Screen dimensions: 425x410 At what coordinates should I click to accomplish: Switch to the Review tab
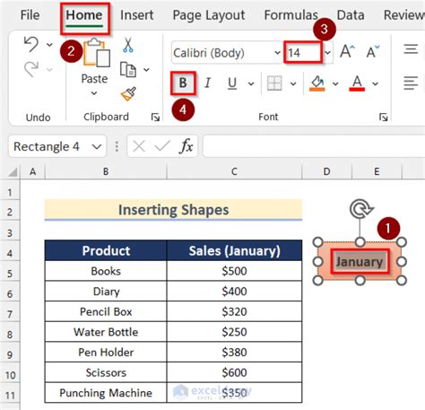(x=404, y=15)
